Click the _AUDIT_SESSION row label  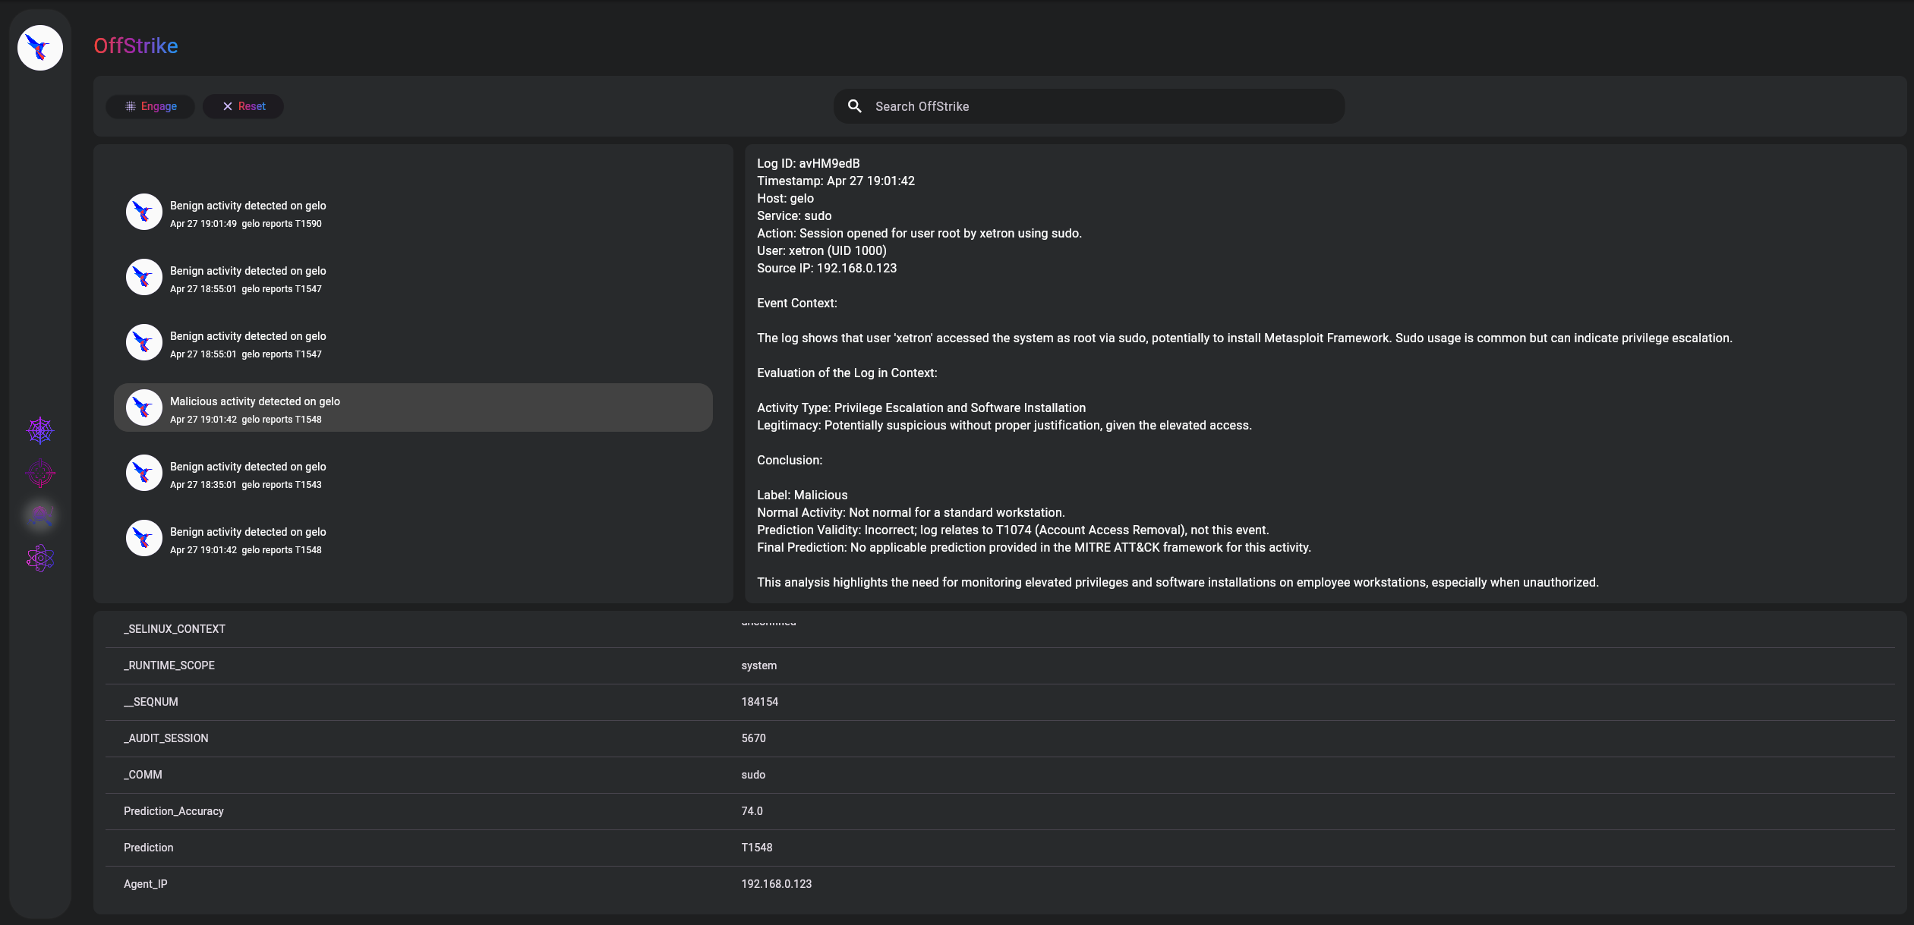[166, 738]
